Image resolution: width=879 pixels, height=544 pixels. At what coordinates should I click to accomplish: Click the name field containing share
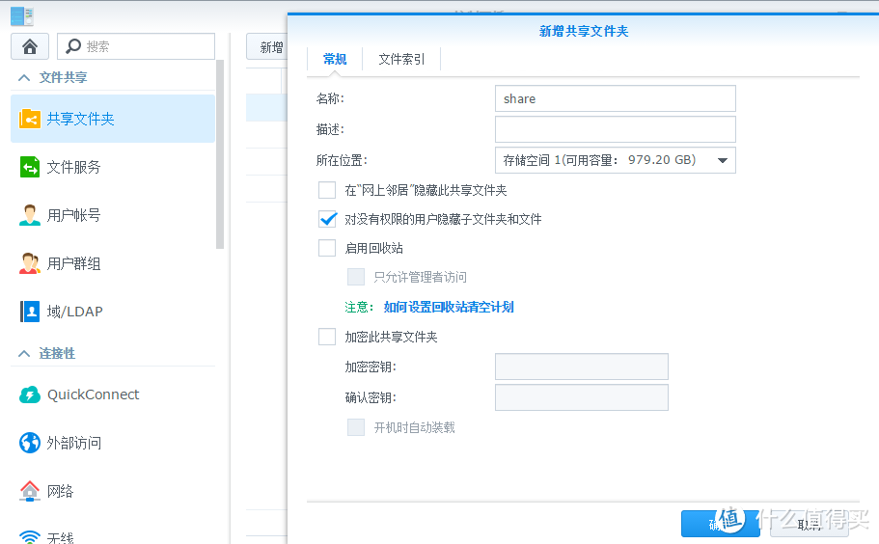[x=615, y=98]
